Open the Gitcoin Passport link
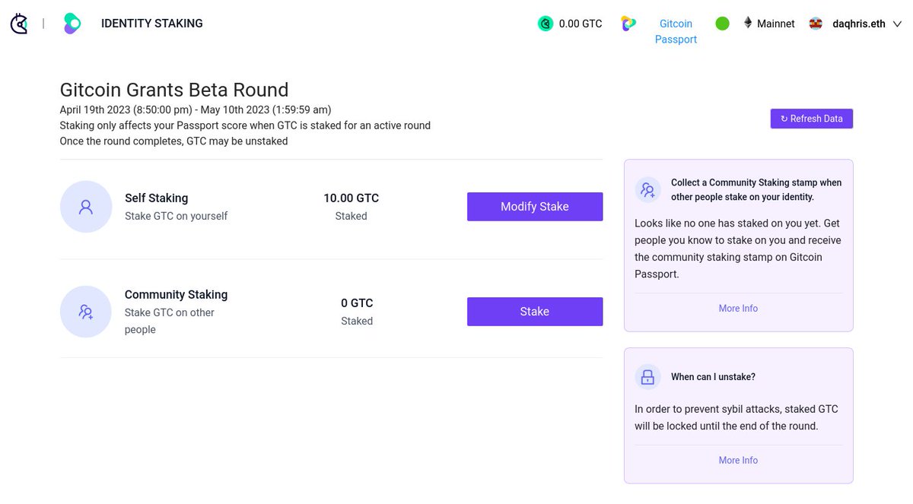The width and height of the screenshot is (913, 504). tap(676, 31)
